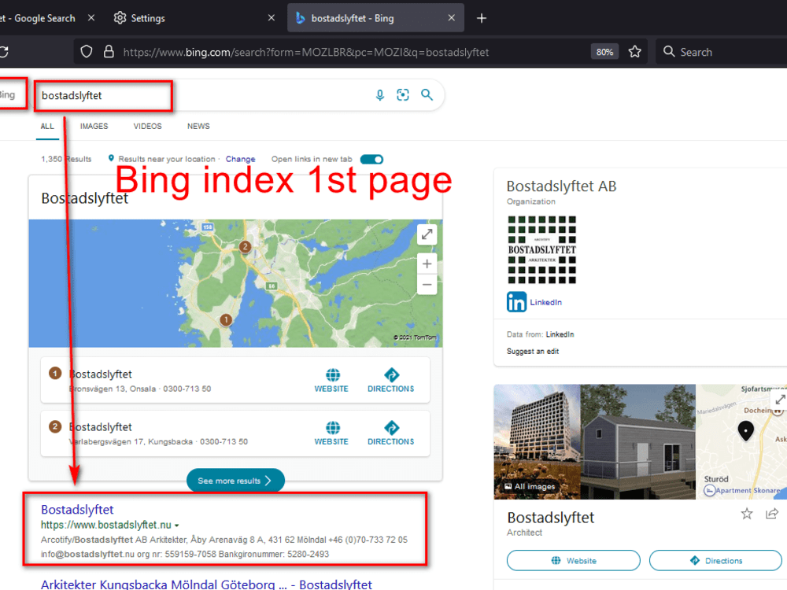Open a new browser tab with plus
The height and width of the screenshot is (590, 787).
482,18
